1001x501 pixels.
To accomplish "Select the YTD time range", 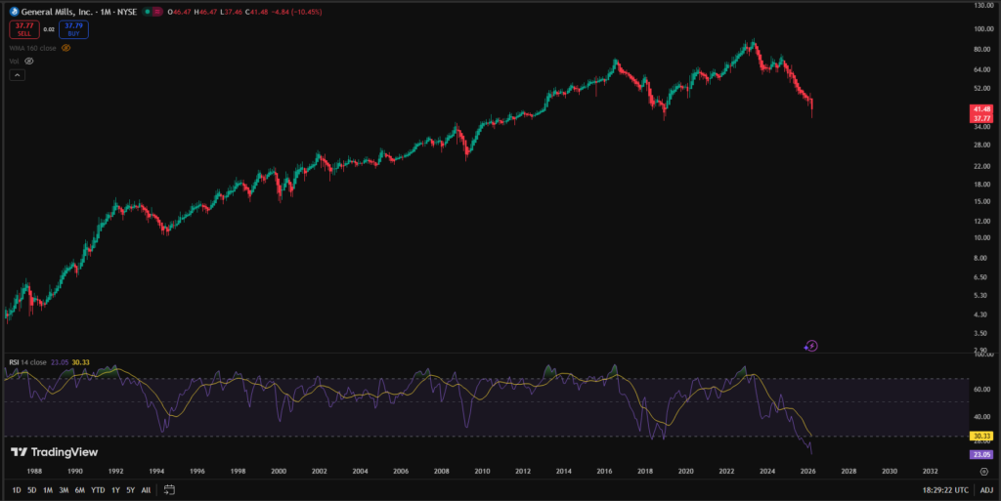I will pyautogui.click(x=98, y=490).
